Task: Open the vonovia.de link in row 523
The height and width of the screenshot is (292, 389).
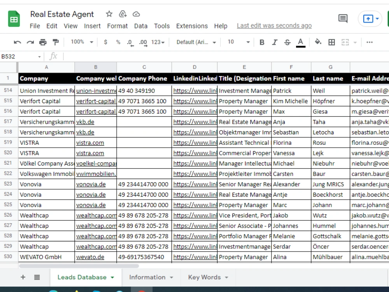Action: click(x=90, y=184)
